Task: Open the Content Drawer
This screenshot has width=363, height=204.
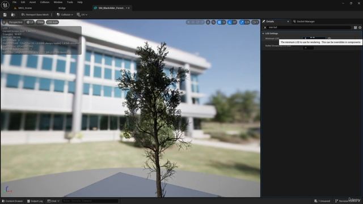Action: coord(12,201)
